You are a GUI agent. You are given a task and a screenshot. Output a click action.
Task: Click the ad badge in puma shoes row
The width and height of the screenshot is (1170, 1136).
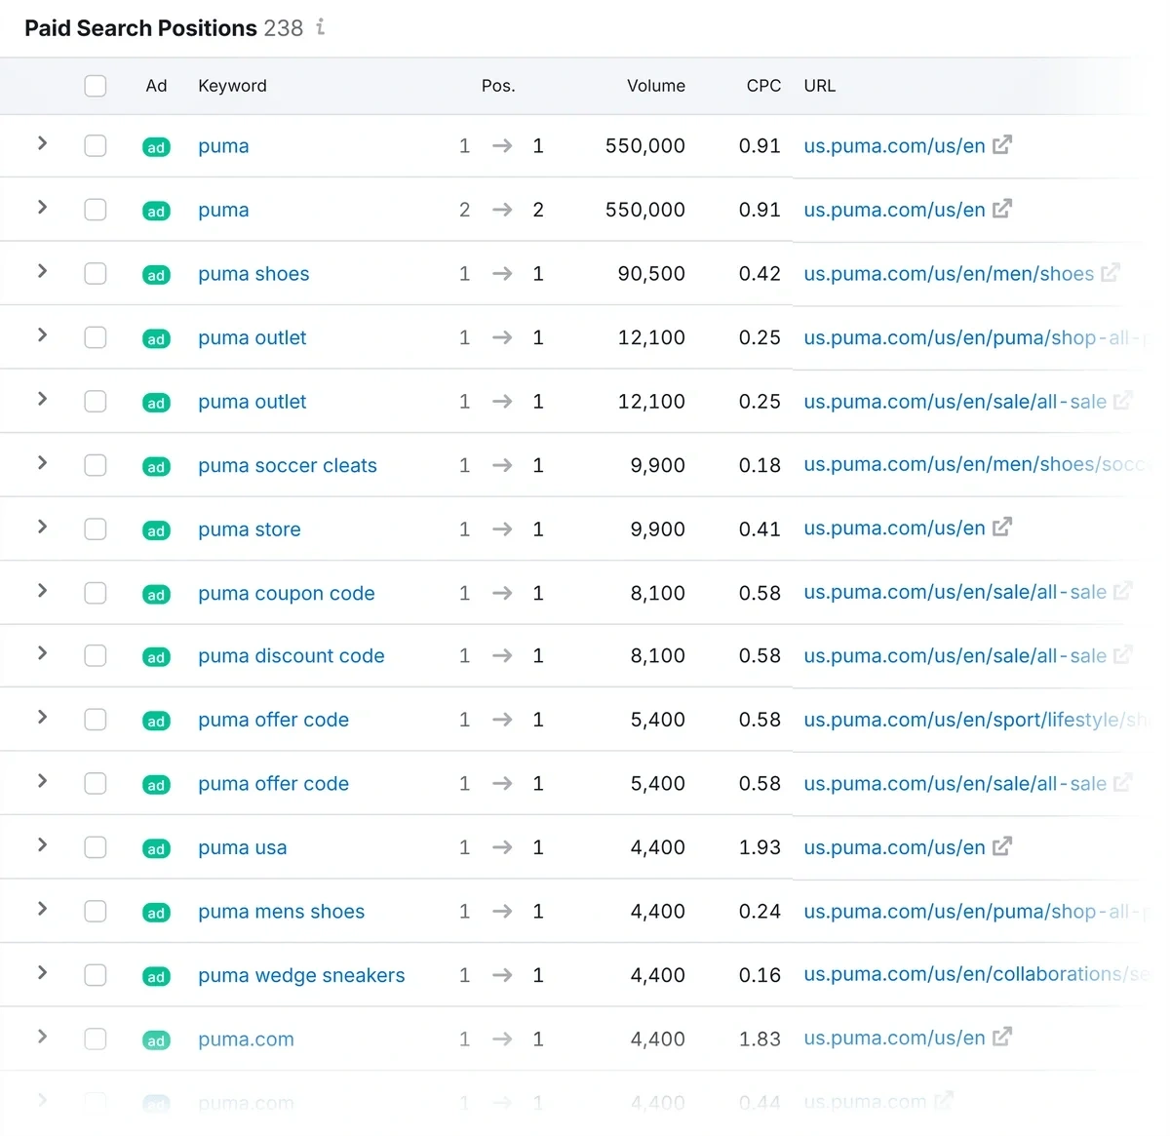156,275
